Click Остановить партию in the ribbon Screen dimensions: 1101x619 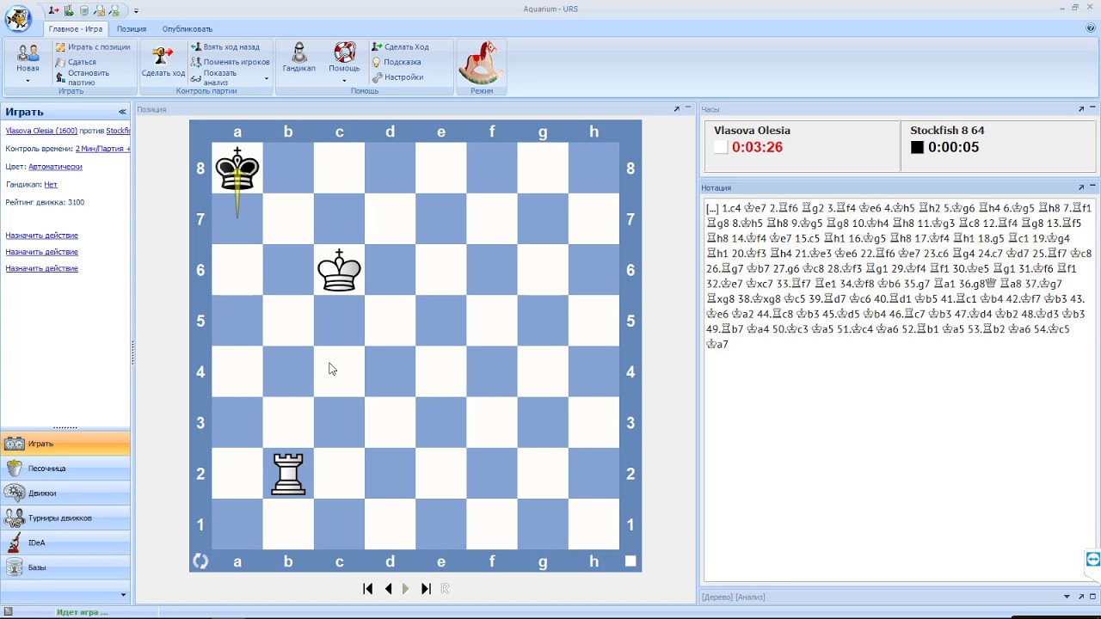pos(83,77)
